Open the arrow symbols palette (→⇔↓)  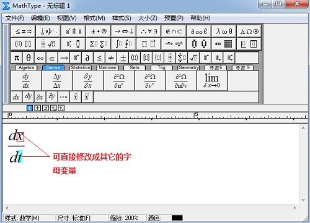point(123,32)
